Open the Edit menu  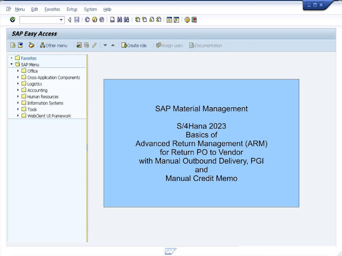[x=34, y=10]
